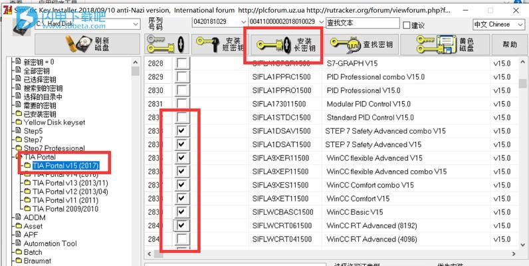529x266 pixels.
Task: Click the cell SIFLA9XER11500
Action: point(280,158)
